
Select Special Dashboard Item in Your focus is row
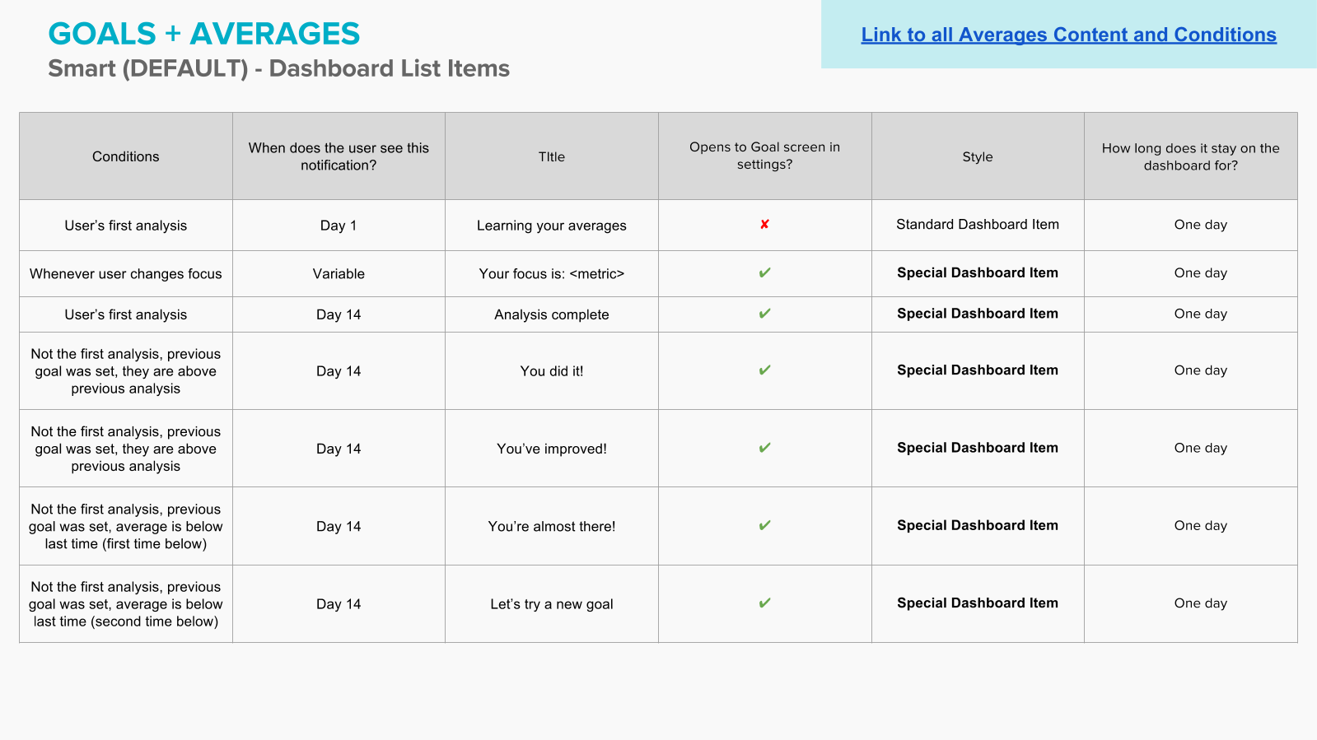[x=978, y=272]
